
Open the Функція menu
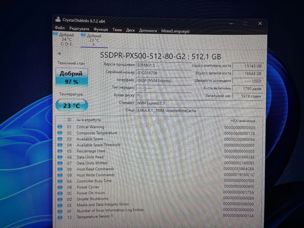[101, 29]
